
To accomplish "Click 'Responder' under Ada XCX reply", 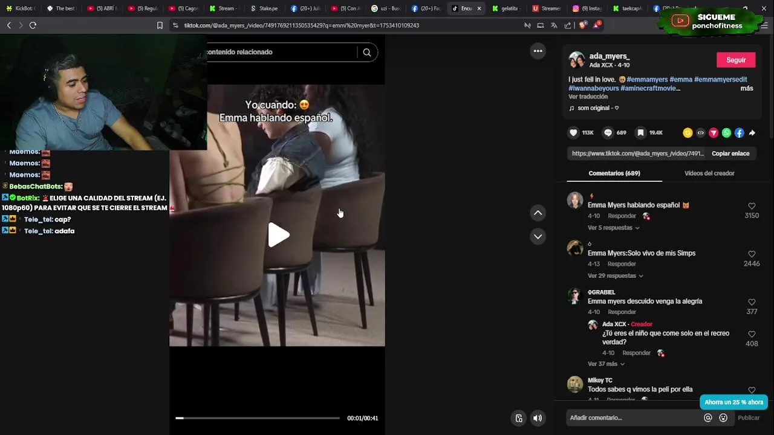I will pos(636,353).
